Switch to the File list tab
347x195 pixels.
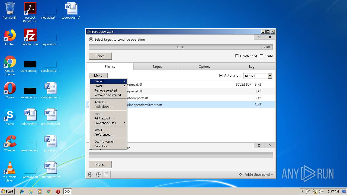click(110, 67)
